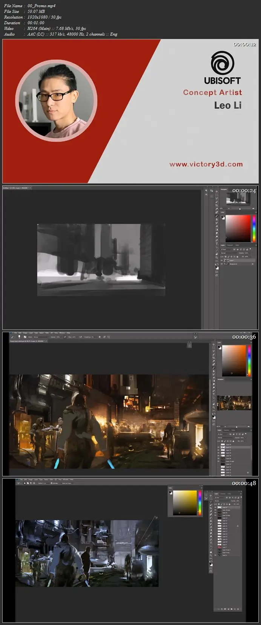Toggle Quick Mask mode in 00:00:24 frame
Image resolution: width=261 pixels, height=625 pixels.
(x=217, y=272)
